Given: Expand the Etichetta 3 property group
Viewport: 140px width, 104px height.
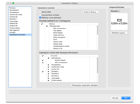Looking at the screenshot, I should click(48, 76).
